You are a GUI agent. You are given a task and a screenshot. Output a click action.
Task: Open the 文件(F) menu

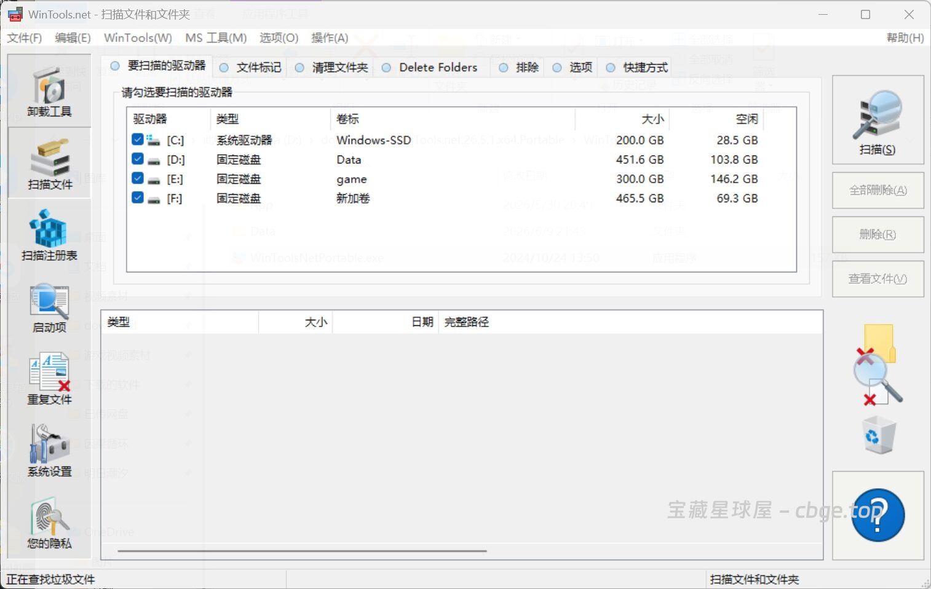pyautogui.click(x=25, y=38)
